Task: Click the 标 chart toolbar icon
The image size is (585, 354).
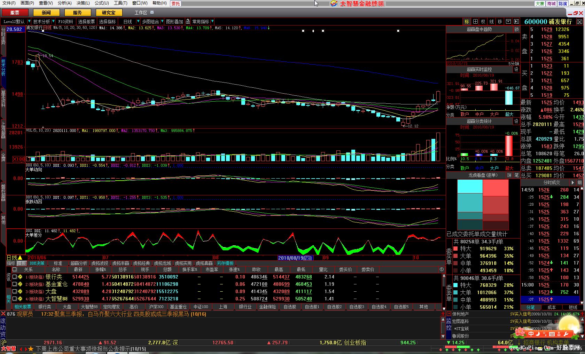Action: [x=467, y=22]
